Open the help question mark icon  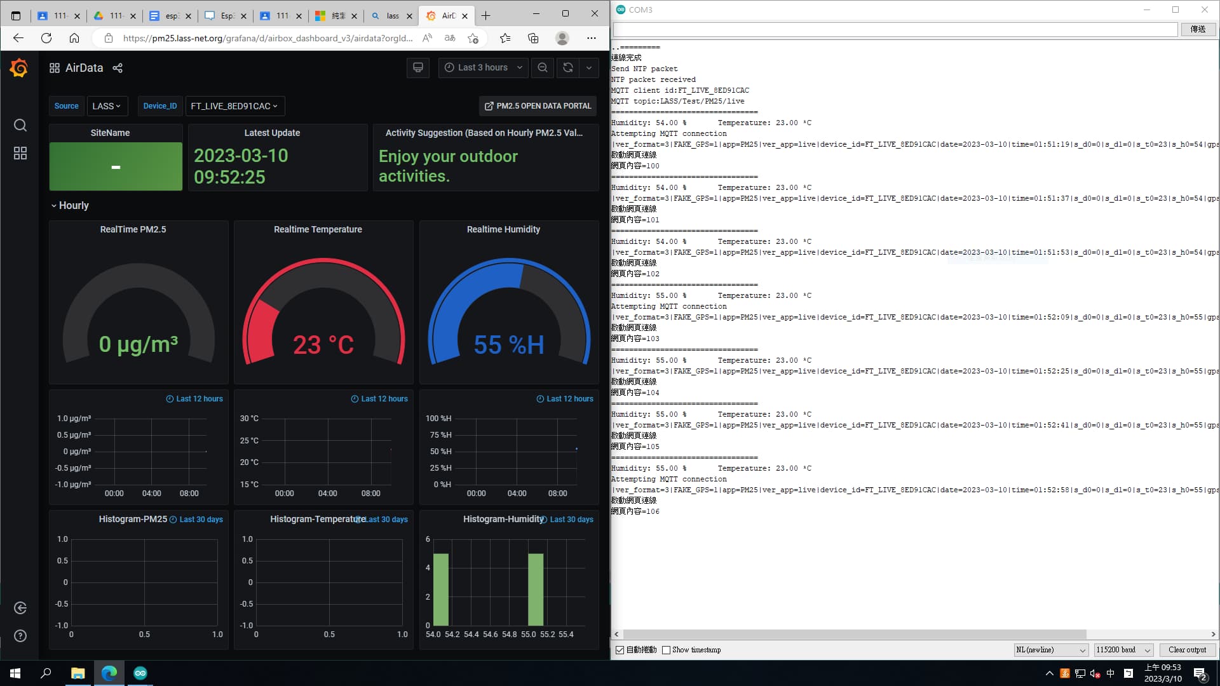[x=20, y=636]
